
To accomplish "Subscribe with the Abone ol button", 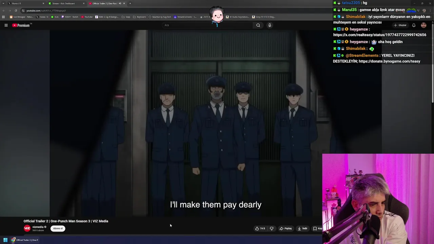I will pyautogui.click(x=58, y=228).
